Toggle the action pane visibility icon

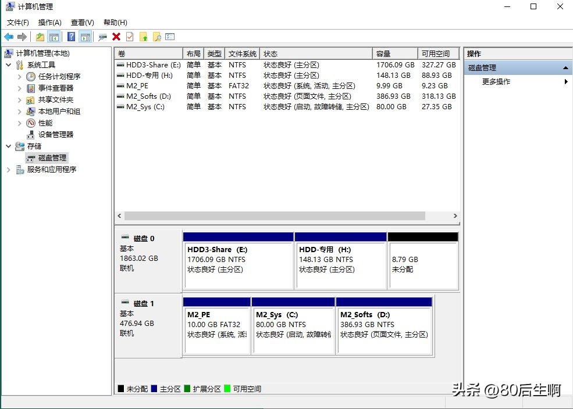point(85,36)
